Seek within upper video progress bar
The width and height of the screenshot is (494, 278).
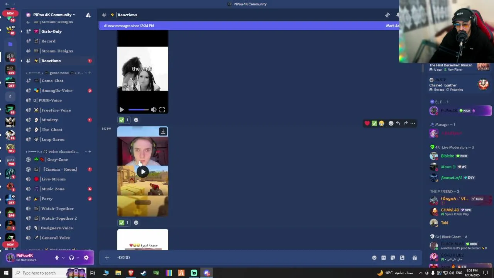tap(139, 110)
